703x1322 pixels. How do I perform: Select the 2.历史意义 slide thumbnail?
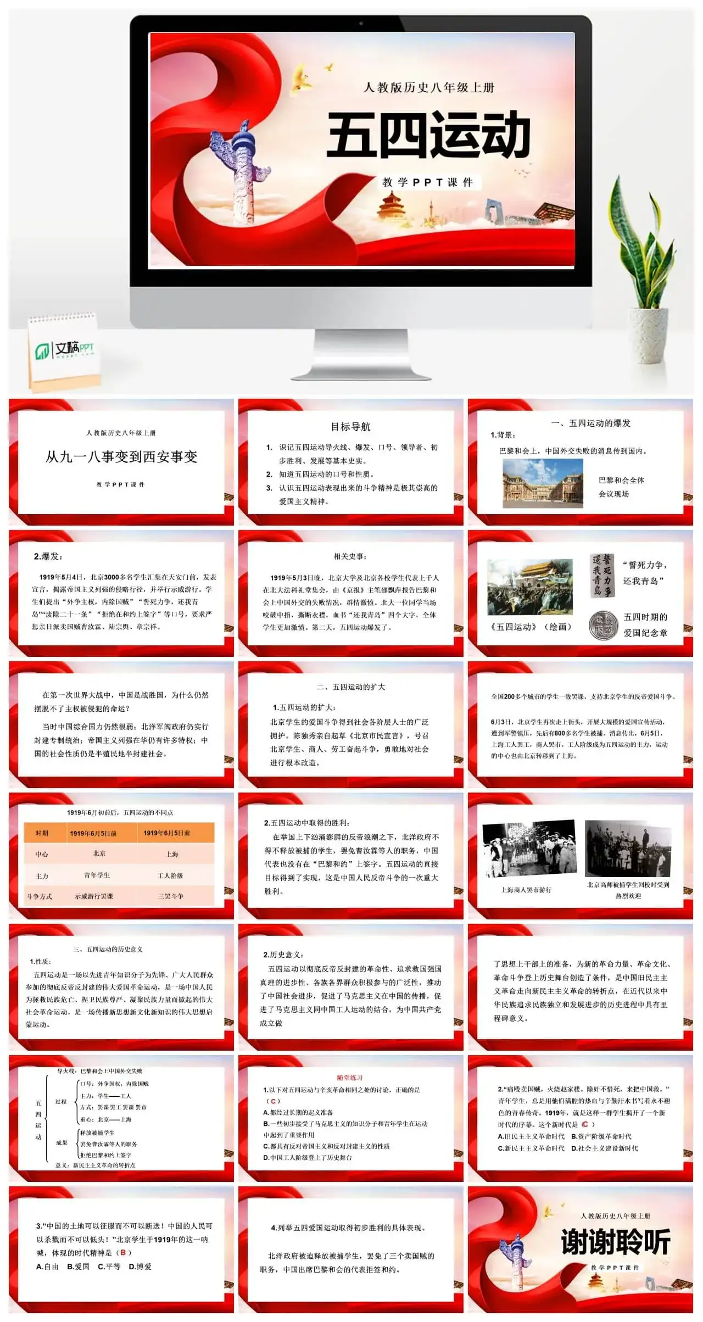351,987
